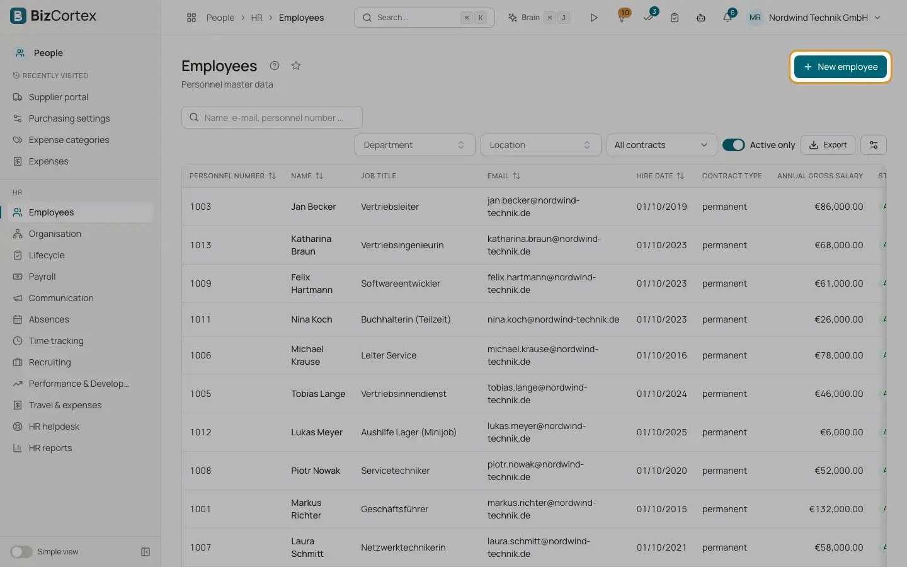The height and width of the screenshot is (567, 907).
Task: Open Lifecycle in the sidebar
Action: point(81,255)
